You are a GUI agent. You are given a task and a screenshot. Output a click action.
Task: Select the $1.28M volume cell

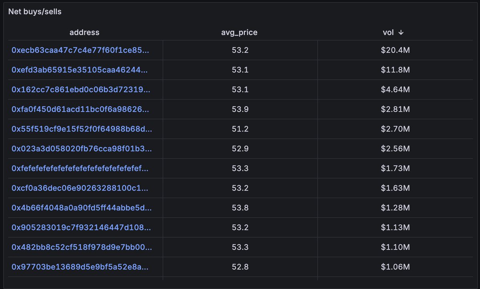[395, 207]
